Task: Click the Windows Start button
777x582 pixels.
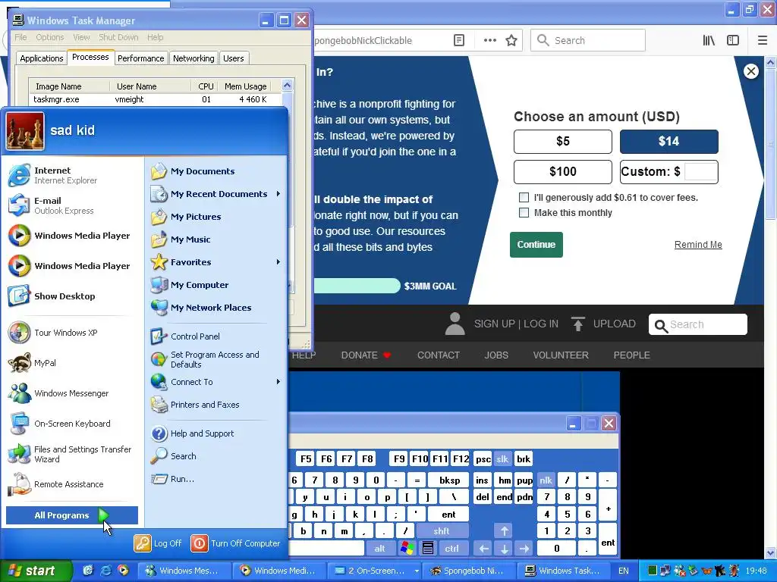Action: coord(35,571)
